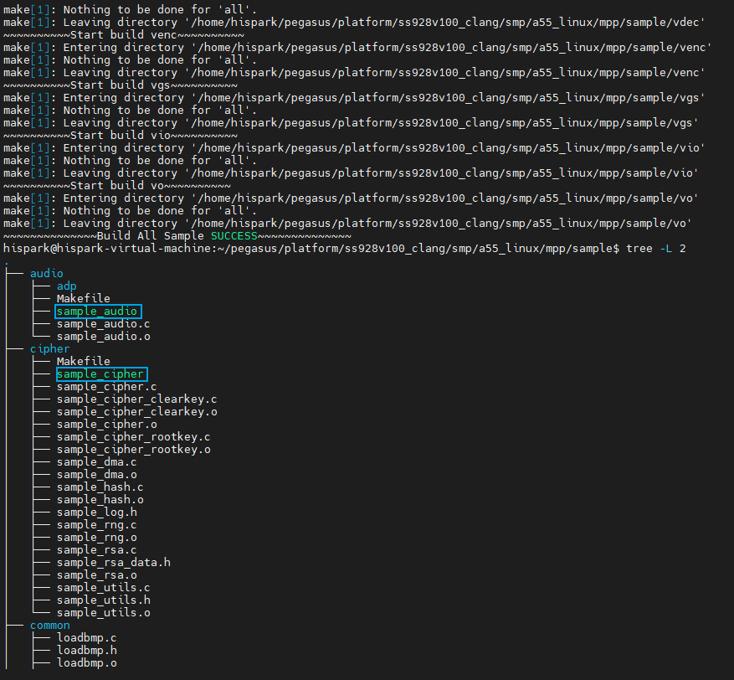The height and width of the screenshot is (680, 734).
Task: Click the "common" directory name in the tree
Action: 49,626
